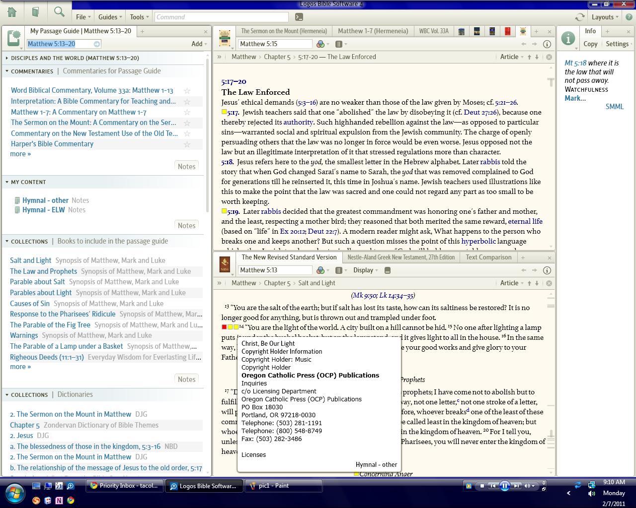The height and width of the screenshot is (508, 636).
Task: Expand Disciples and the World section
Action: (7, 58)
